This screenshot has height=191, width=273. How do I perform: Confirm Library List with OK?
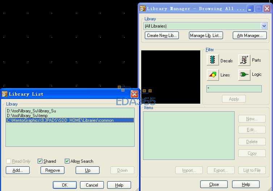click(65, 185)
